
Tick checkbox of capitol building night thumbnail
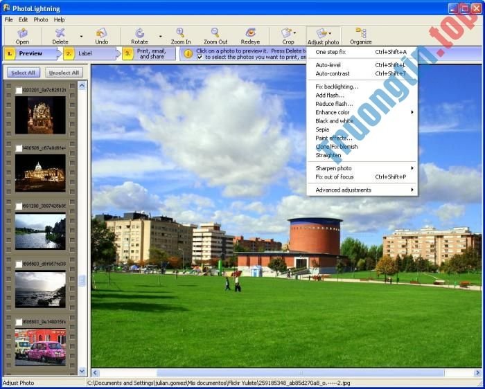pos(19,148)
